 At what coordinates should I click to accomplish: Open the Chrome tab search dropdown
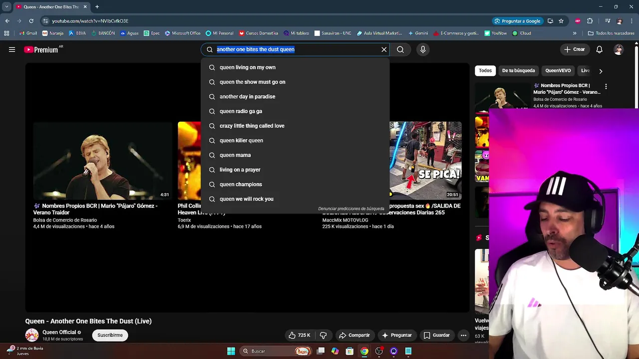pyautogui.click(x=6, y=7)
